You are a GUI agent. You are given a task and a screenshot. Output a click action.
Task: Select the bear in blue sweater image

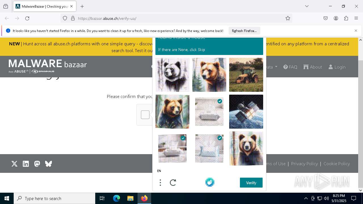click(x=172, y=112)
